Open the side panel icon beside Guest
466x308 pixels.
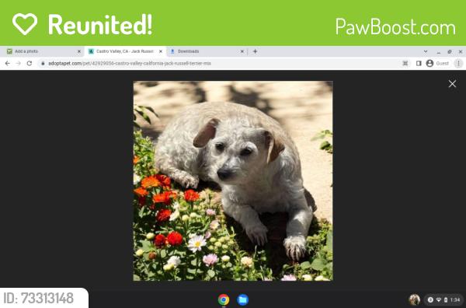coord(419,63)
